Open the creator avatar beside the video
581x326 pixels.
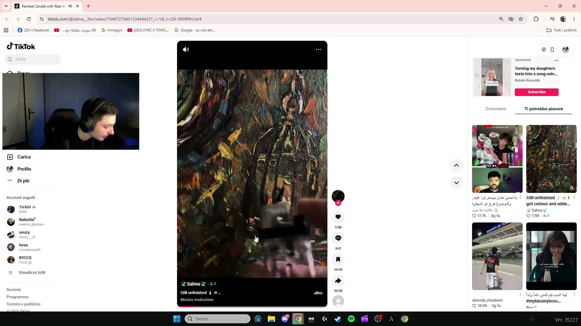pos(338,196)
